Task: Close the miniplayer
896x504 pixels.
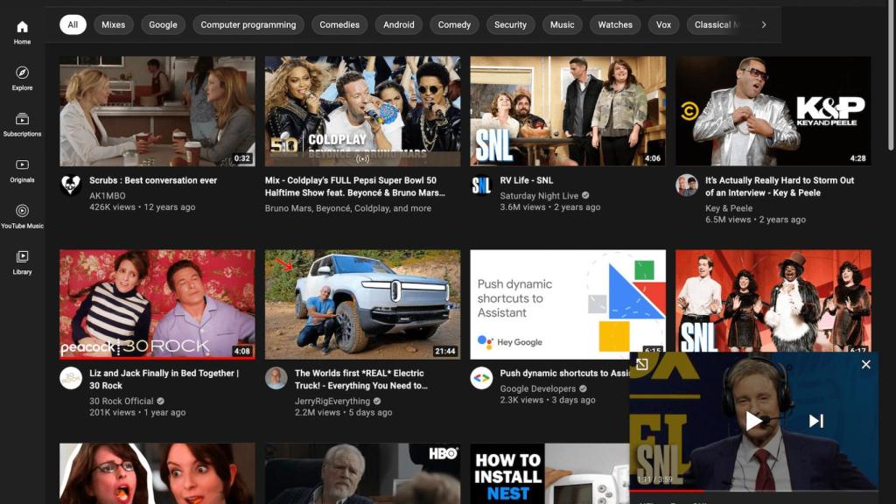Action: pos(865,364)
